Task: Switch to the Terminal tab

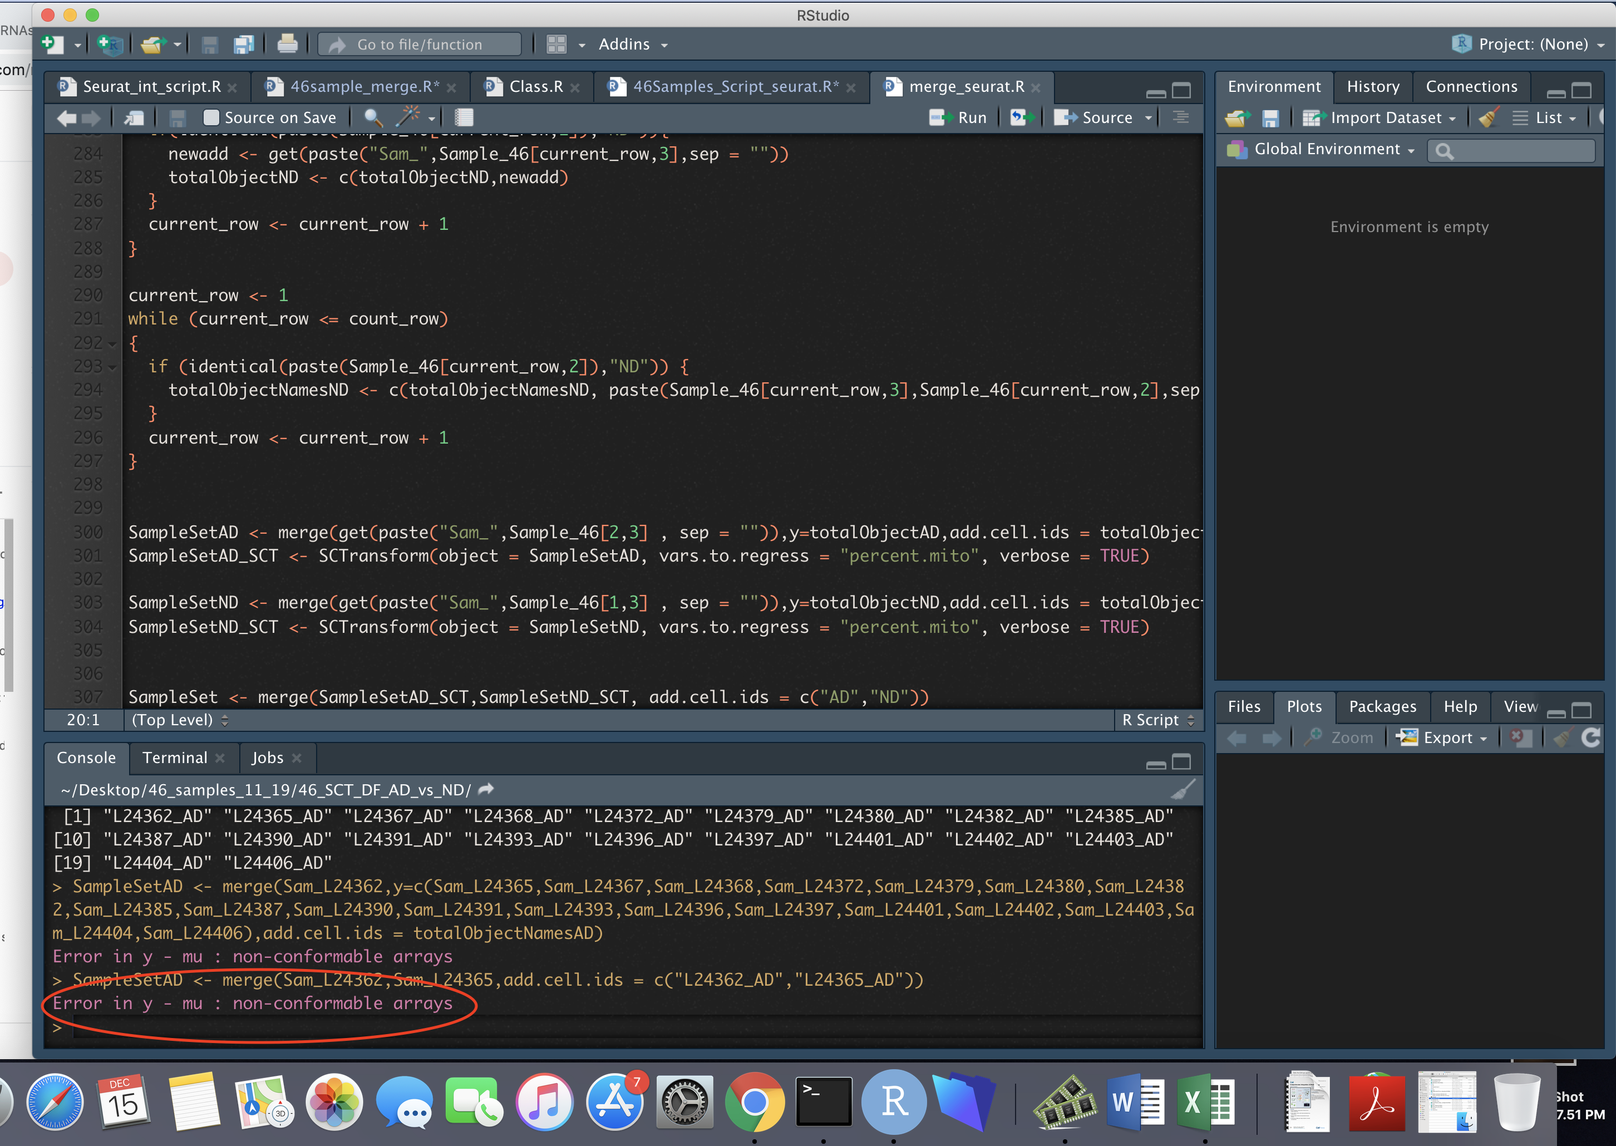Action: [x=174, y=758]
